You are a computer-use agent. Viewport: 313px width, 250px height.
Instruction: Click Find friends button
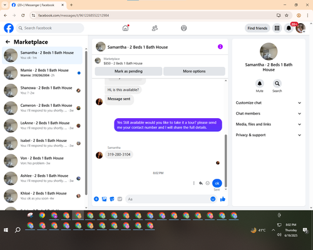[257, 28]
